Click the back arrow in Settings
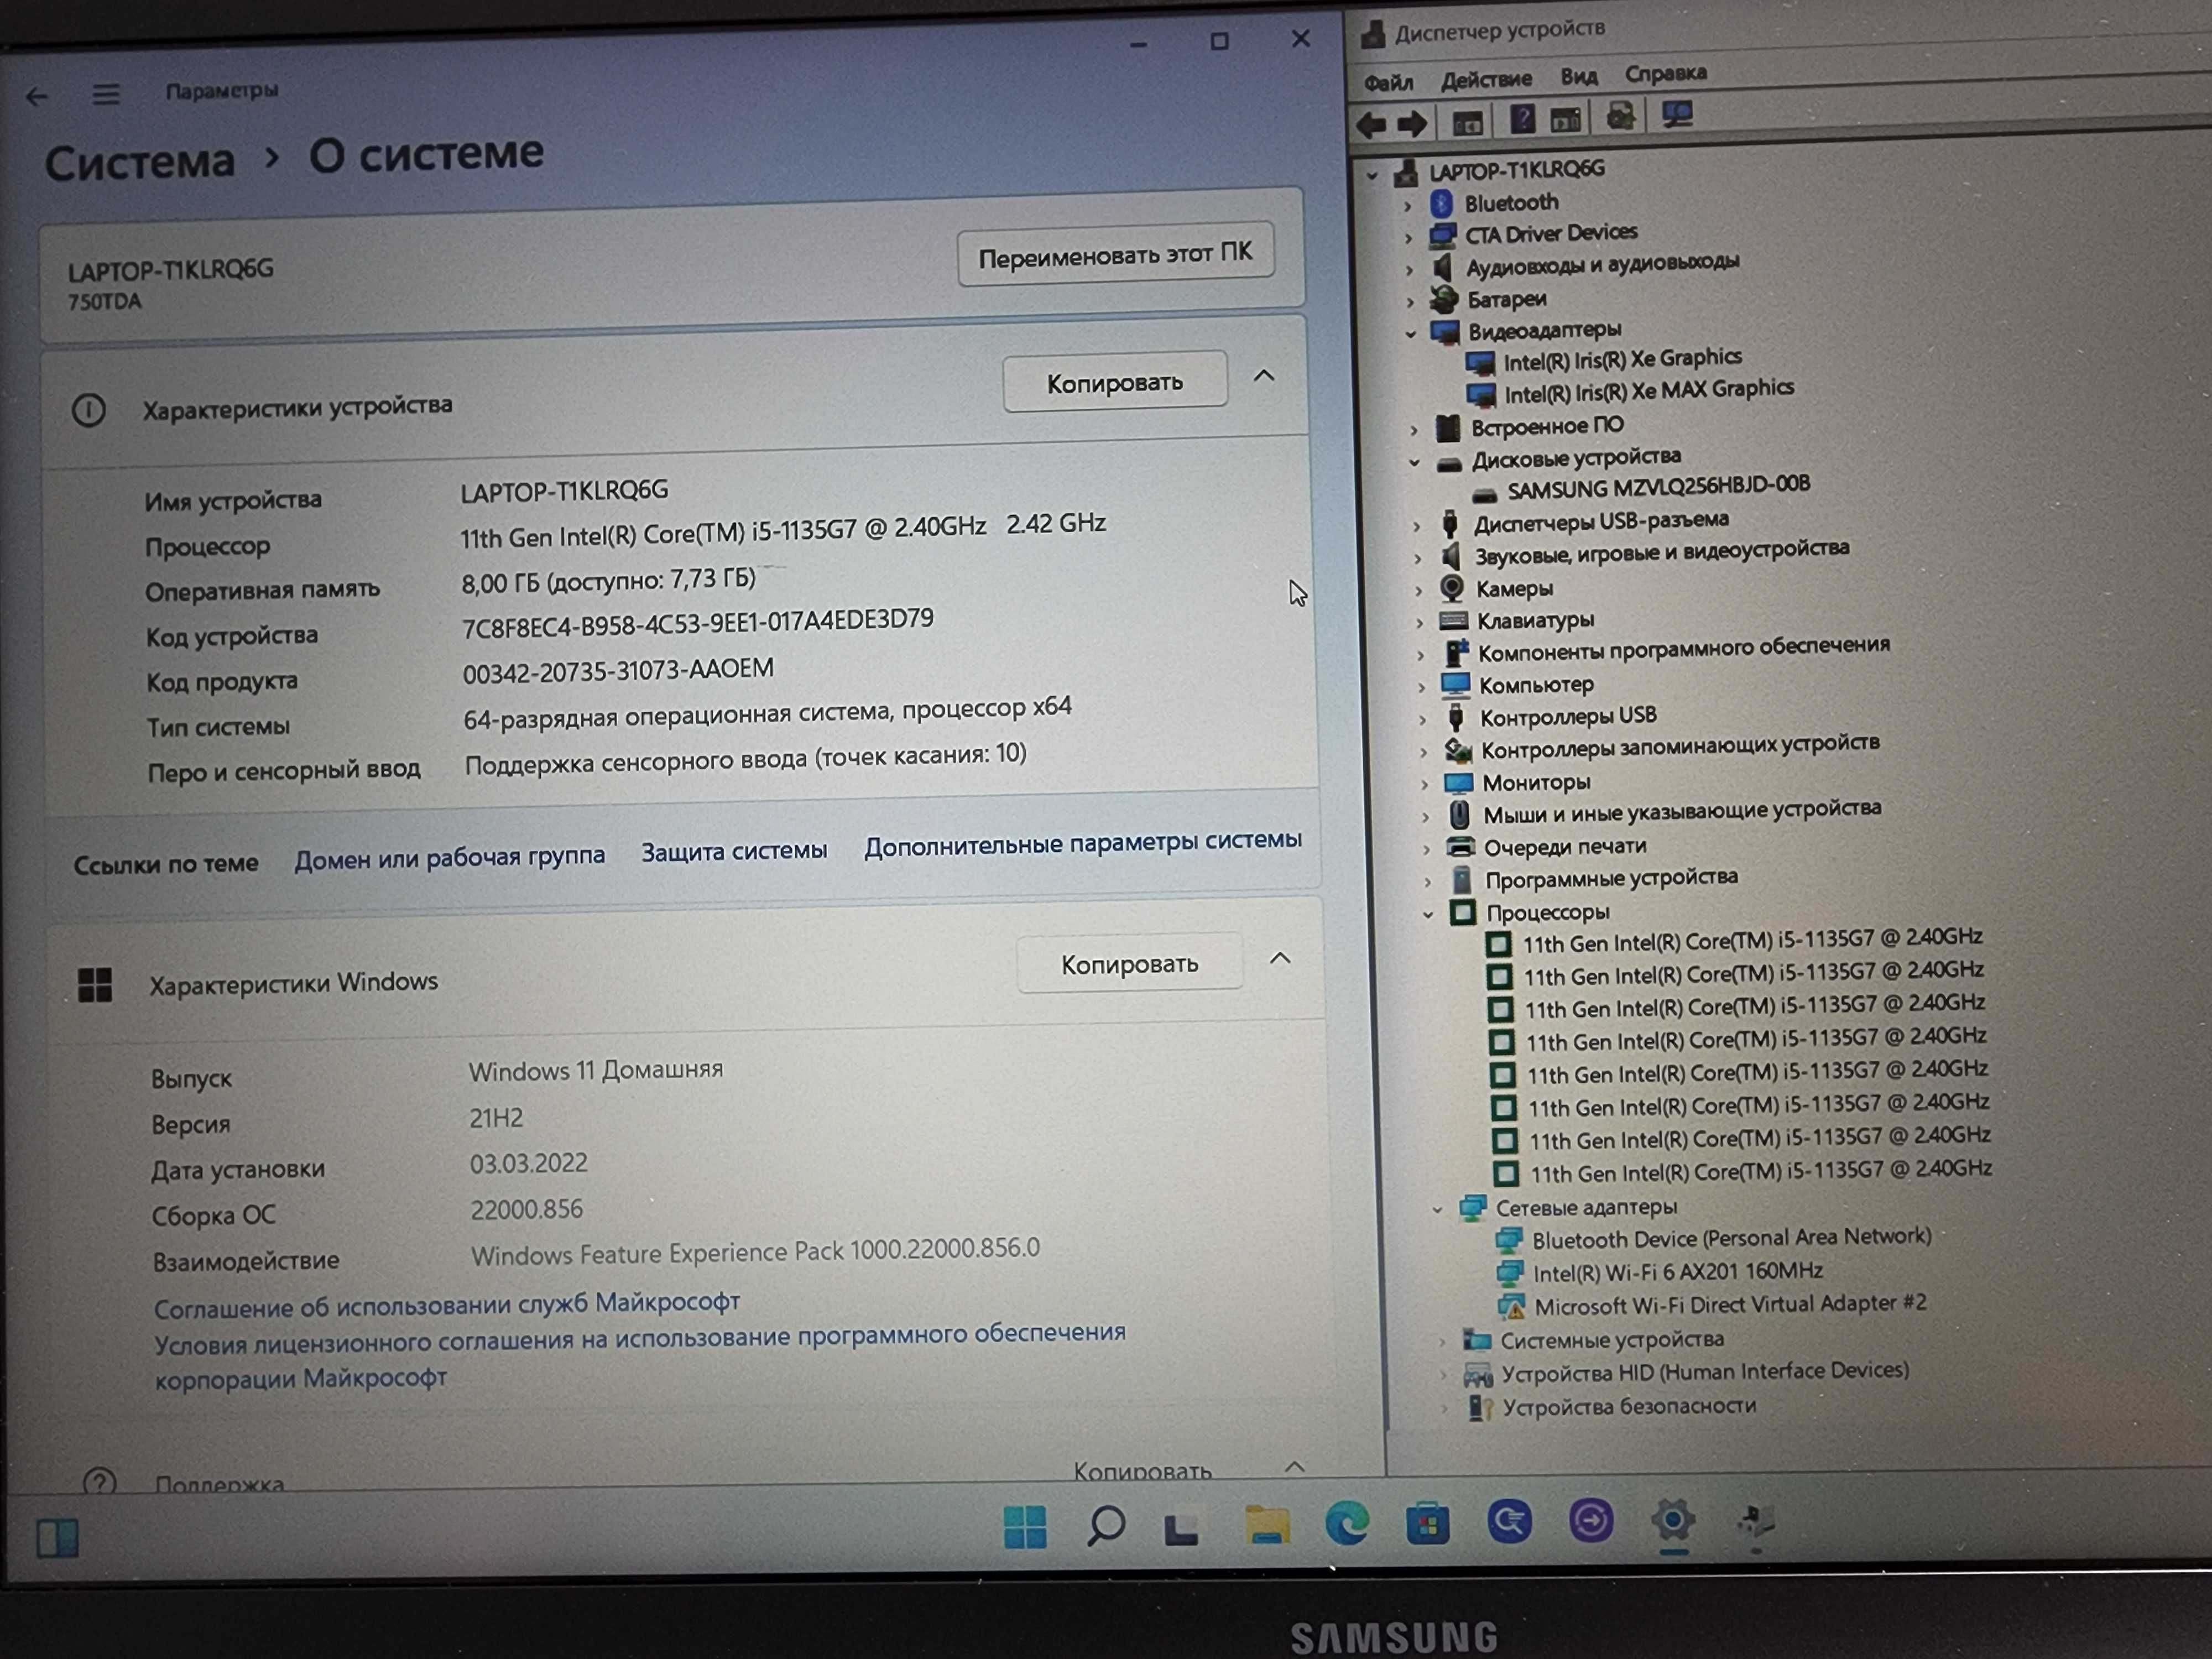Screen dimensions: 2212x1659 click(x=37, y=96)
